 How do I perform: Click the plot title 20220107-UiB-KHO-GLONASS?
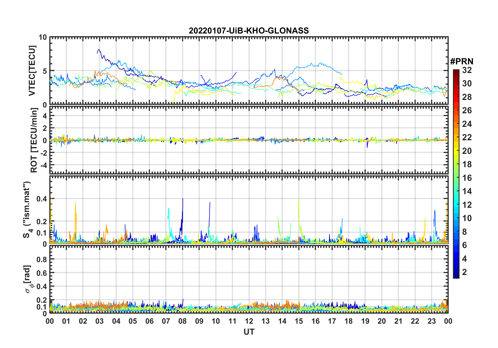249,31
